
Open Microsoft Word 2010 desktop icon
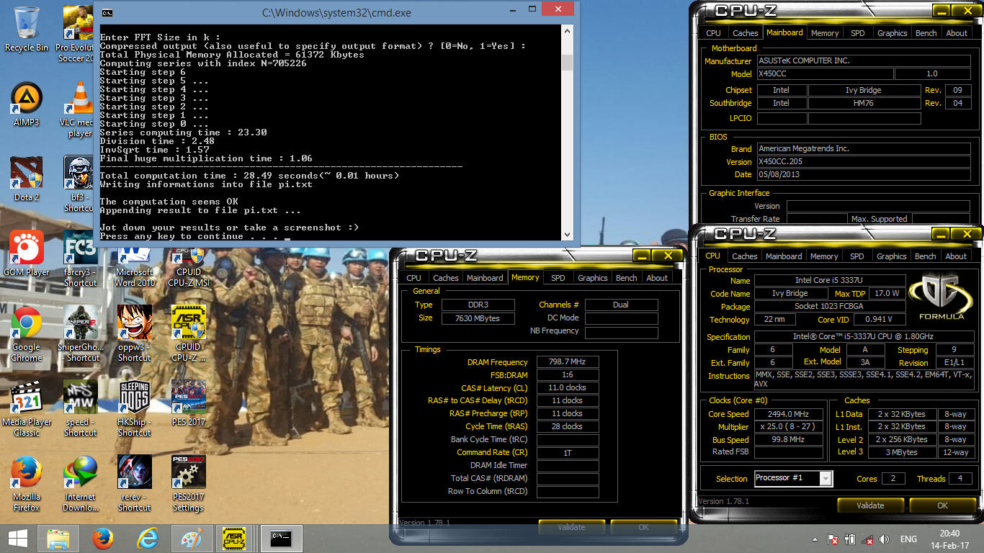point(135,265)
